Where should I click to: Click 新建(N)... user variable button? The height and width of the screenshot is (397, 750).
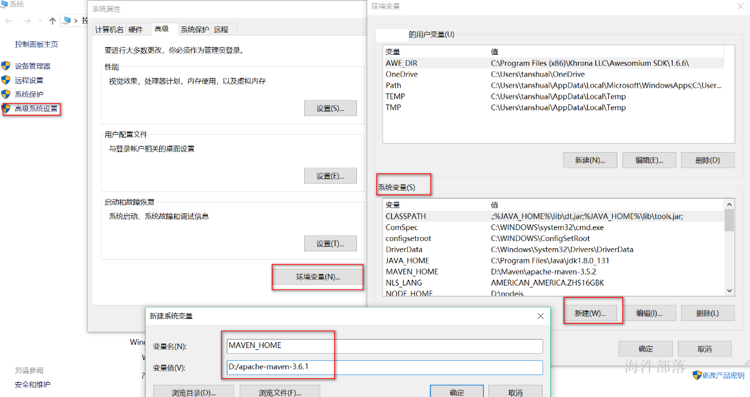(x=590, y=160)
